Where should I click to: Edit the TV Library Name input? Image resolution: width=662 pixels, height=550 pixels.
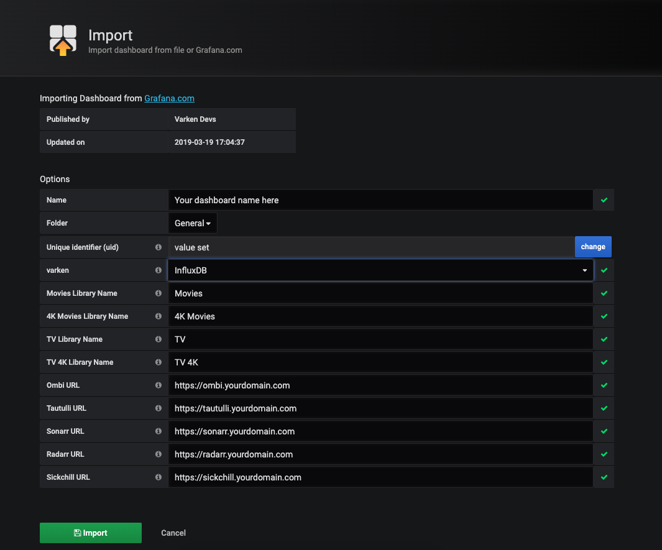380,339
